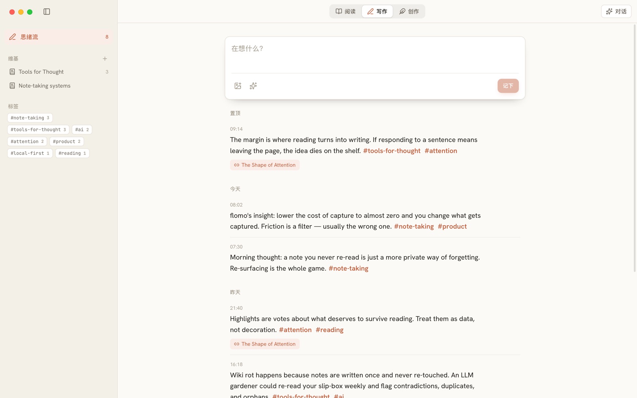Filter by #reading tag in sidebar

point(72,153)
